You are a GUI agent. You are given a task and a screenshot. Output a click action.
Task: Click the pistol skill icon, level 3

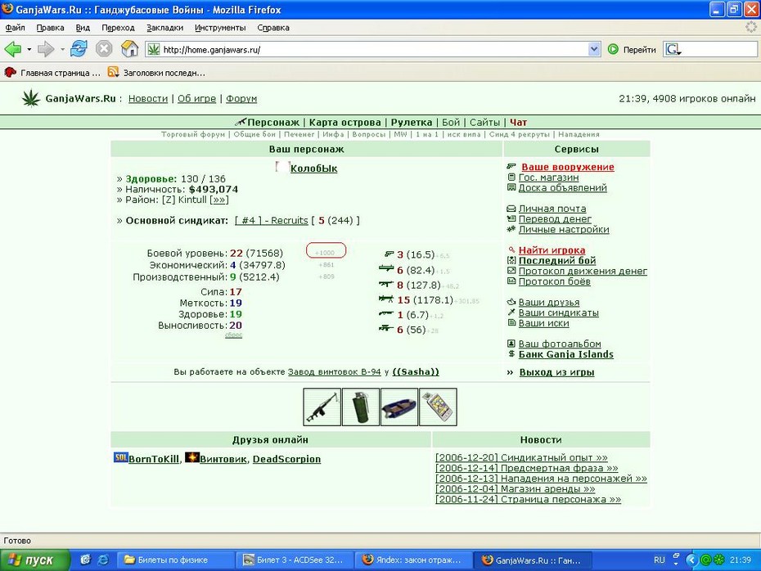[390, 254]
